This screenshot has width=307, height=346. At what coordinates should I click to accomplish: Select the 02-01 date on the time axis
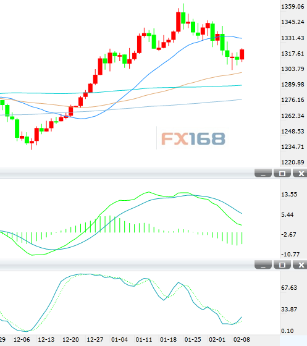point(217,340)
